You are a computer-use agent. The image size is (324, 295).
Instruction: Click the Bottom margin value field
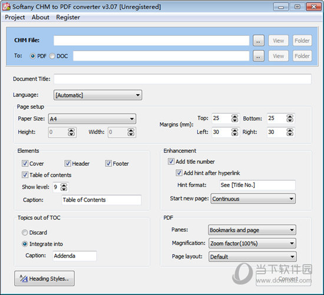[277, 118]
